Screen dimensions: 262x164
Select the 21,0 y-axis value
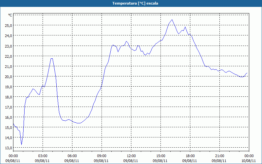pyautogui.click(x=9, y=66)
